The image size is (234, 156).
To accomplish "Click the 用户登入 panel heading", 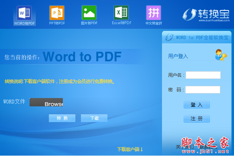I will click(x=178, y=56).
